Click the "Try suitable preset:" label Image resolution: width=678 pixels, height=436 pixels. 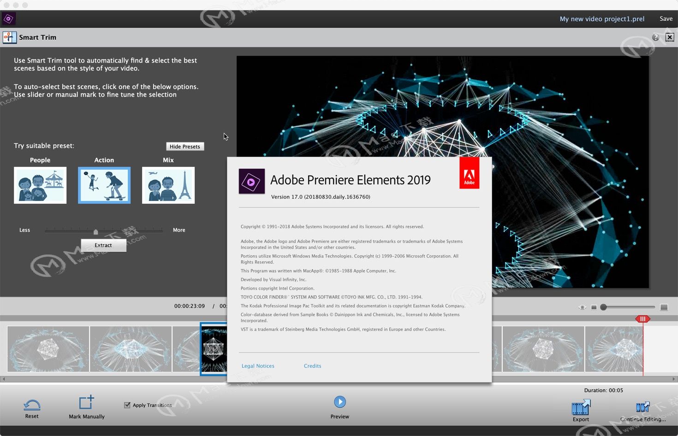[44, 146]
